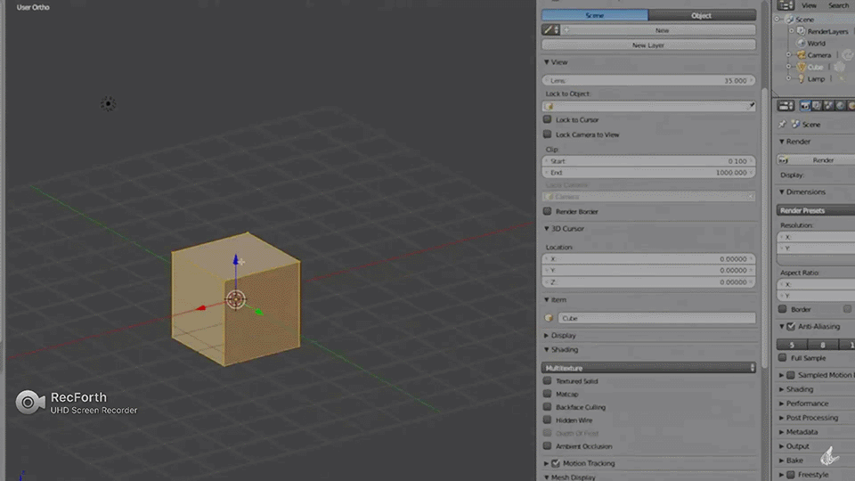The image size is (855, 481).
Task: Expand the Performance panel
Action: [x=782, y=404]
